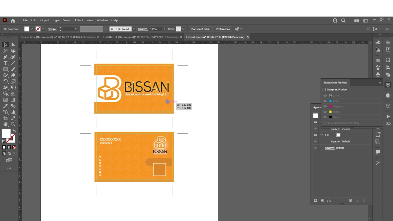Pick the Eyedropper tool

click(x=6, y=106)
